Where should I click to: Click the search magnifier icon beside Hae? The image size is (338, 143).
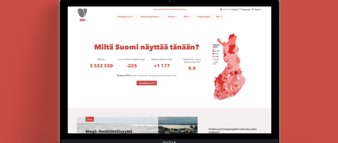coord(221,16)
